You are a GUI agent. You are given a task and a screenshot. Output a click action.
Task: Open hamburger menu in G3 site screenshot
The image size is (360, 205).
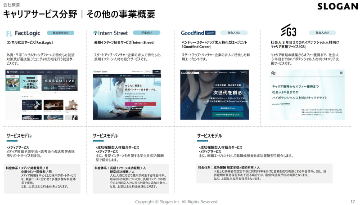pyautogui.click(x=341, y=73)
